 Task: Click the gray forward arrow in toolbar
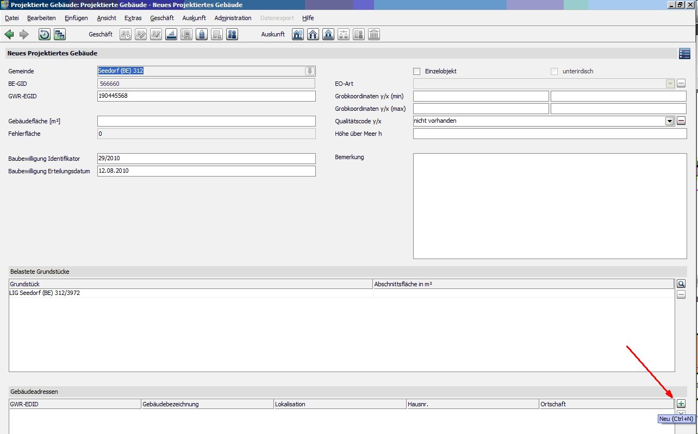tap(24, 35)
